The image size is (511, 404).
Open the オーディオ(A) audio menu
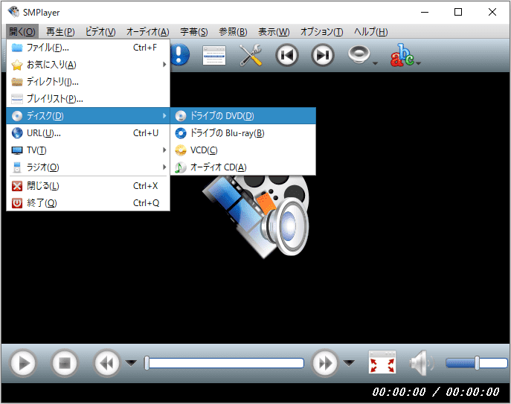tap(147, 32)
